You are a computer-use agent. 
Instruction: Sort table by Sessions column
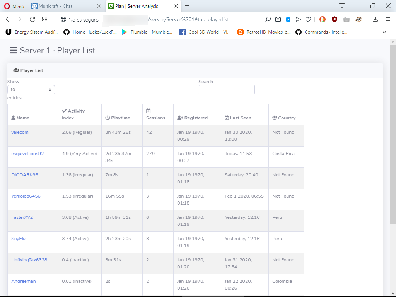click(x=158, y=114)
